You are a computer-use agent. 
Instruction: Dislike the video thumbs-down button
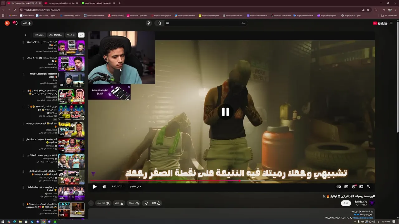coord(146,203)
